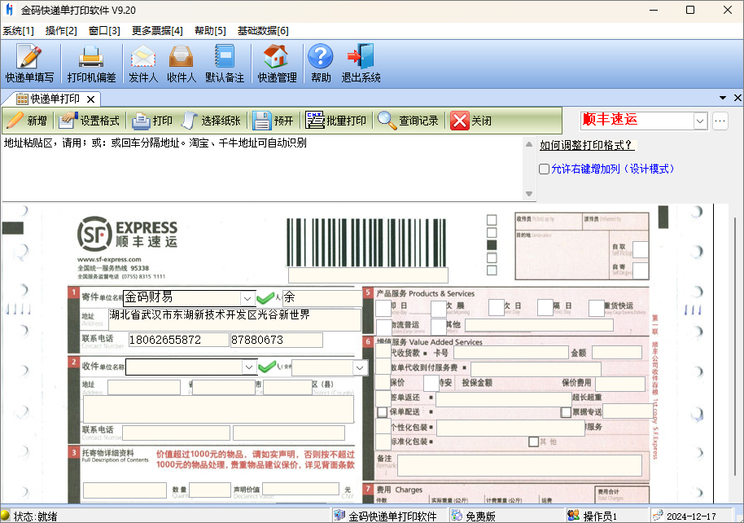Tick the 票据专送 checkbox
The image size is (744, 523).
tap(566, 413)
